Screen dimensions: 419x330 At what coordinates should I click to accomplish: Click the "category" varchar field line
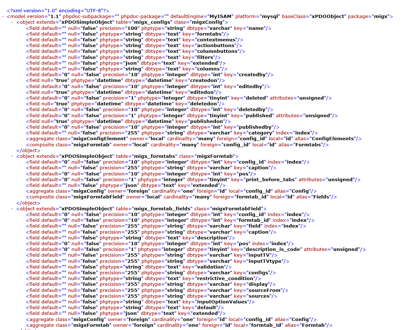pos(172,133)
